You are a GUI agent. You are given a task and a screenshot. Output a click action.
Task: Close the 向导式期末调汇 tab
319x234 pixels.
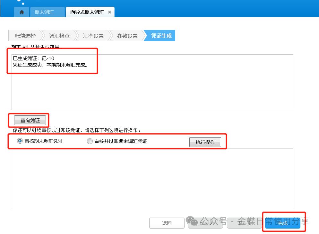(109, 12)
